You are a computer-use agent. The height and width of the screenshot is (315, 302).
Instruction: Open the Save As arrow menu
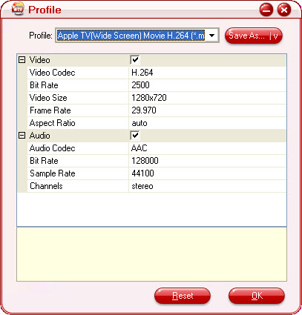click(x=275, y=36)
